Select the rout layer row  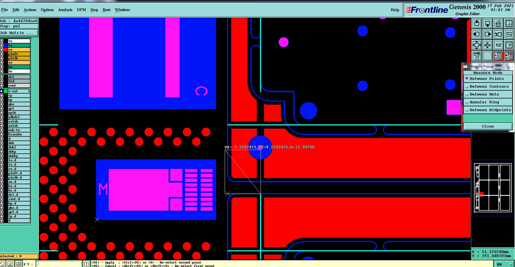19,85
